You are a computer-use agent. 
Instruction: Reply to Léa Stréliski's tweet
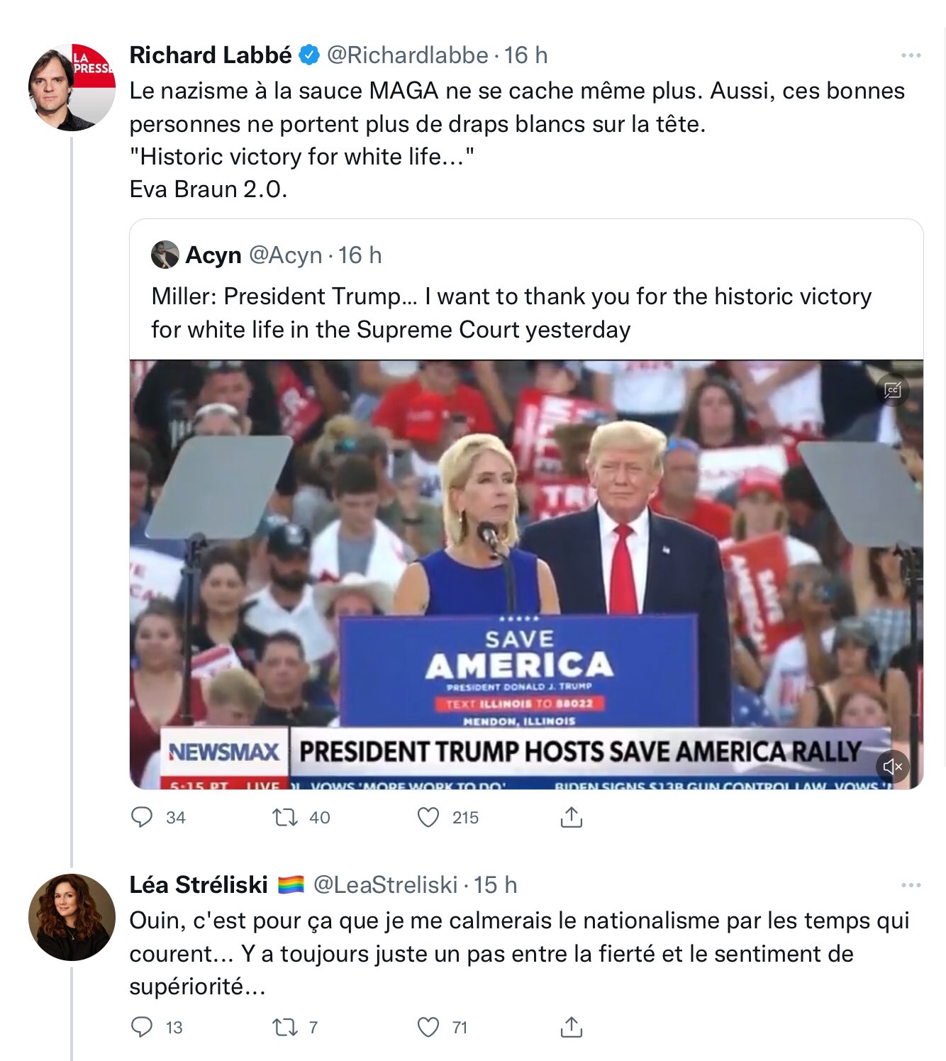[x=142, y=1027]
